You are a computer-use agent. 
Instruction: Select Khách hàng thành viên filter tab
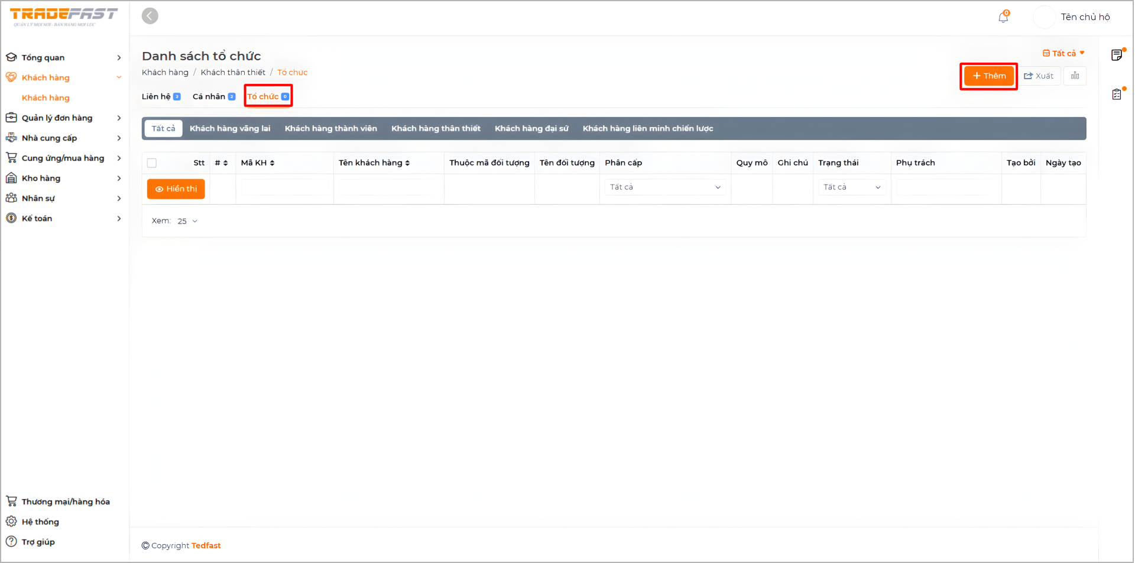point(330,128)
